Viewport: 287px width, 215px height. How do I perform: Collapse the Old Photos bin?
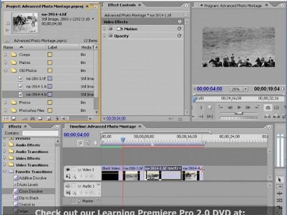(6, 71)
